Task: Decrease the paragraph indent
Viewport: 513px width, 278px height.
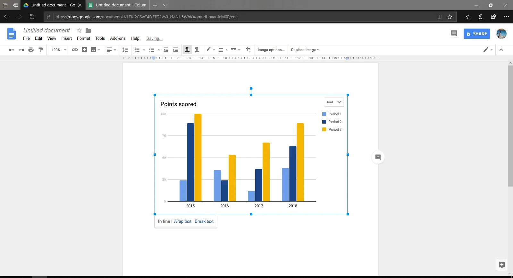Action: click(166, 50)
